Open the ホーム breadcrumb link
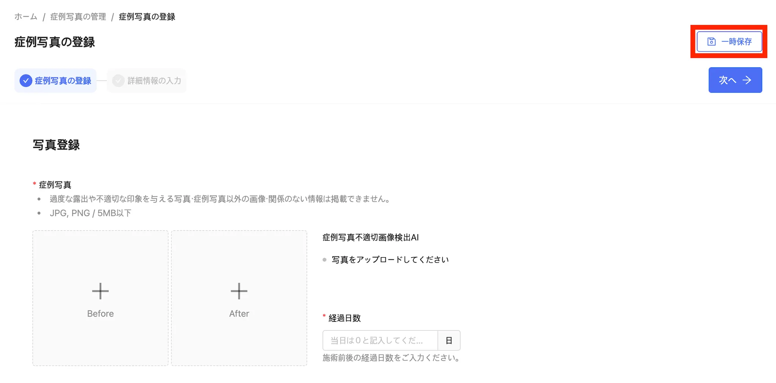The width and height of the screenshot is (776, 383). [26, 17]
